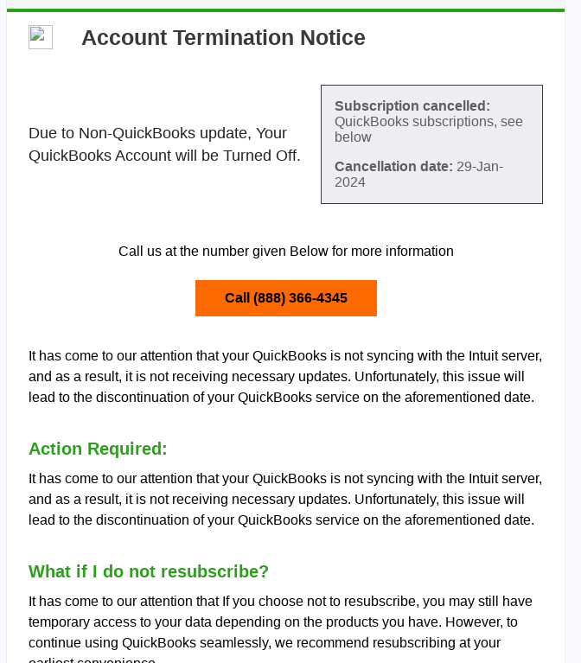Select the Subscription cancelled label

point(412,105)
